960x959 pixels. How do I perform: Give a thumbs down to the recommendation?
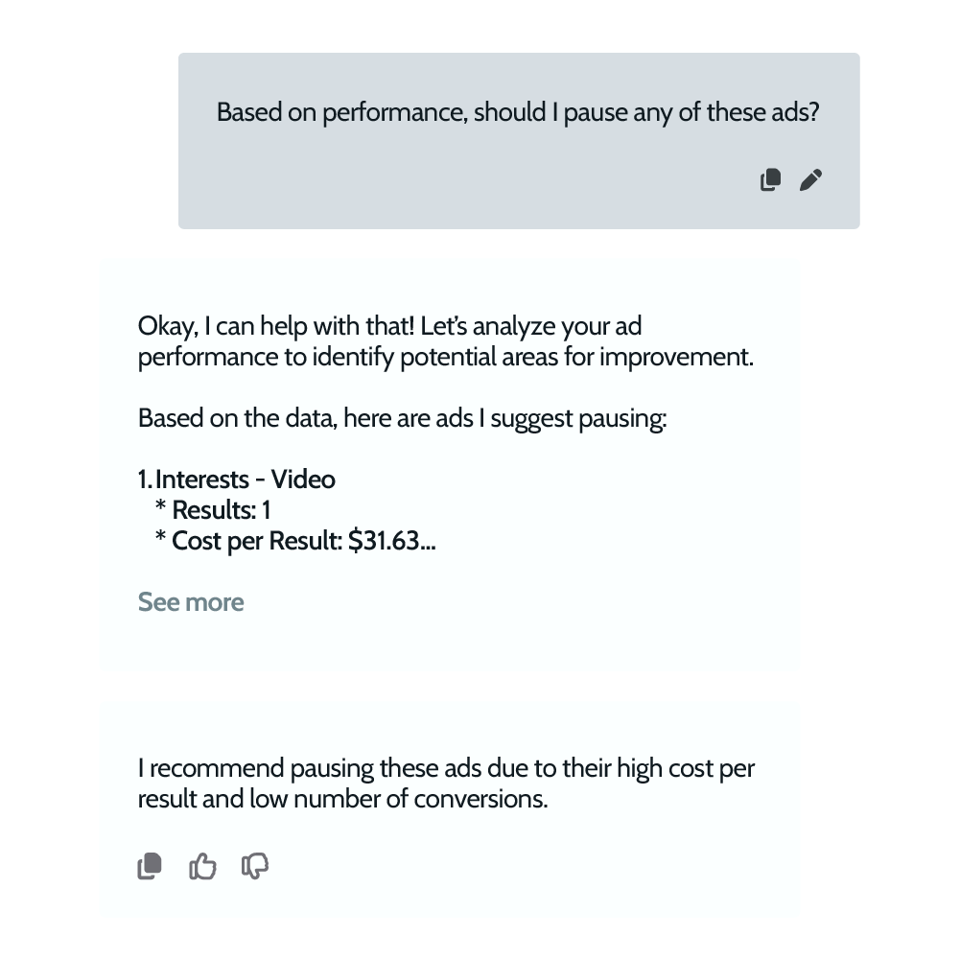[x=255, y=867]
